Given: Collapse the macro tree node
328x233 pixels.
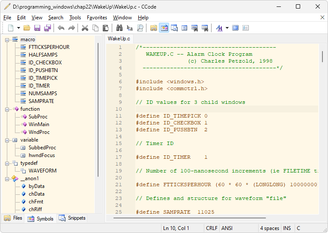Looking at the screenshot, I should coord(7,39).
